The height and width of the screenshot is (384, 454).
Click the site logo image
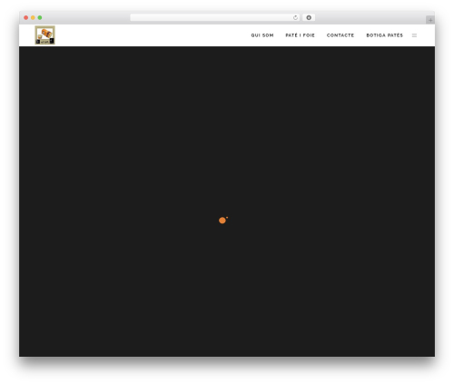(44, 35)
